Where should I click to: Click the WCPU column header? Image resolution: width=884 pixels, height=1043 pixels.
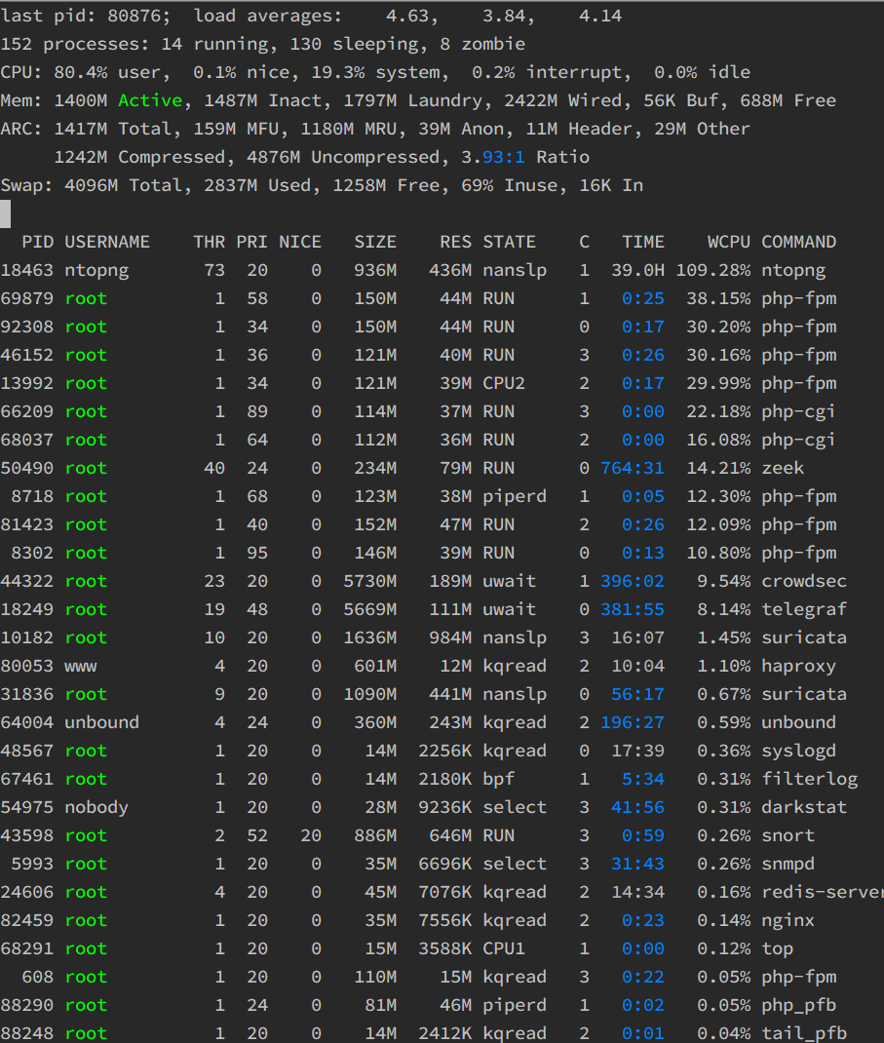pos(729,242)
